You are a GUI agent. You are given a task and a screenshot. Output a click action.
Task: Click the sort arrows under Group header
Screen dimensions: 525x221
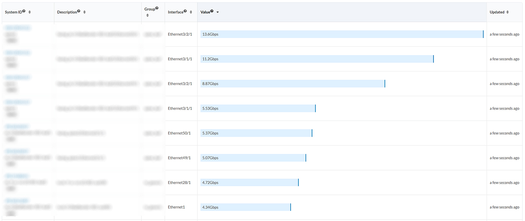[x=147, y=15]
